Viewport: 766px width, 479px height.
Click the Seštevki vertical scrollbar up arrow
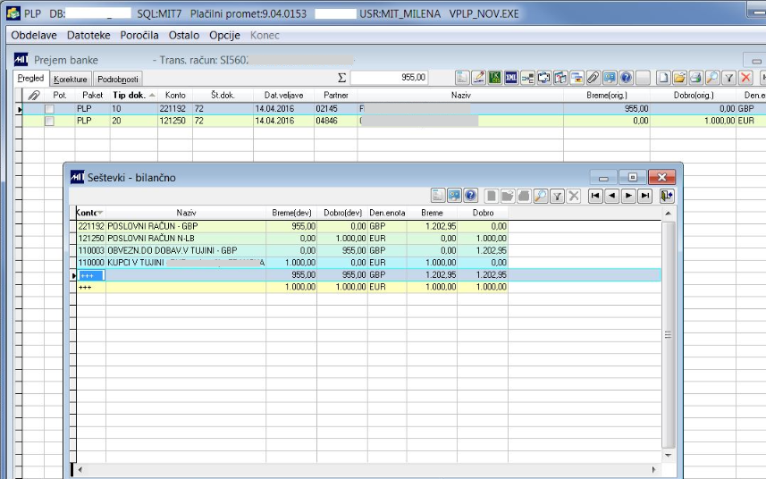(x=669, y=214)
